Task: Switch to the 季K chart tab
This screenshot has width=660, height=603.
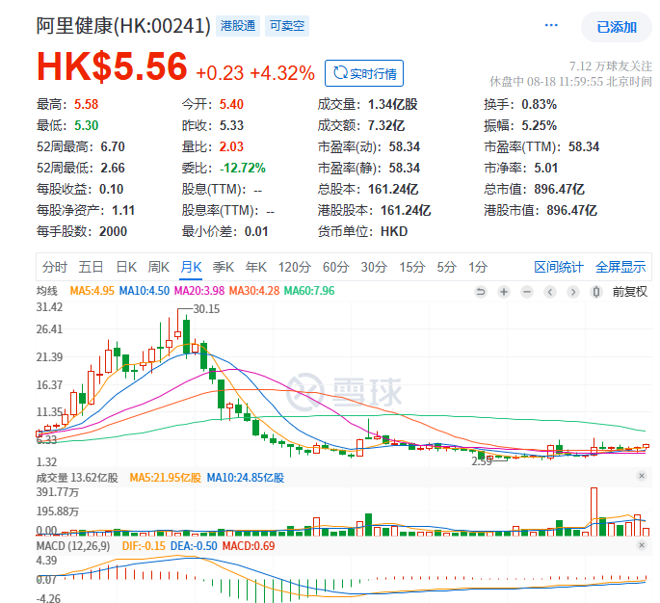Action: pos(224,267)
